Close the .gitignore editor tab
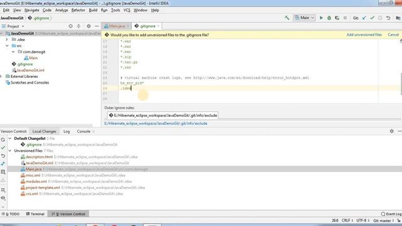The width and height of the screenshot is (402, 226). (158, 26)
